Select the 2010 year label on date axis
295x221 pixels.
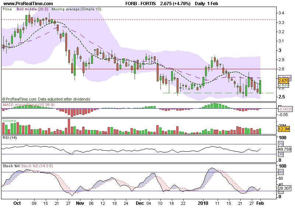pyautogui.click(x=203, y=203)
